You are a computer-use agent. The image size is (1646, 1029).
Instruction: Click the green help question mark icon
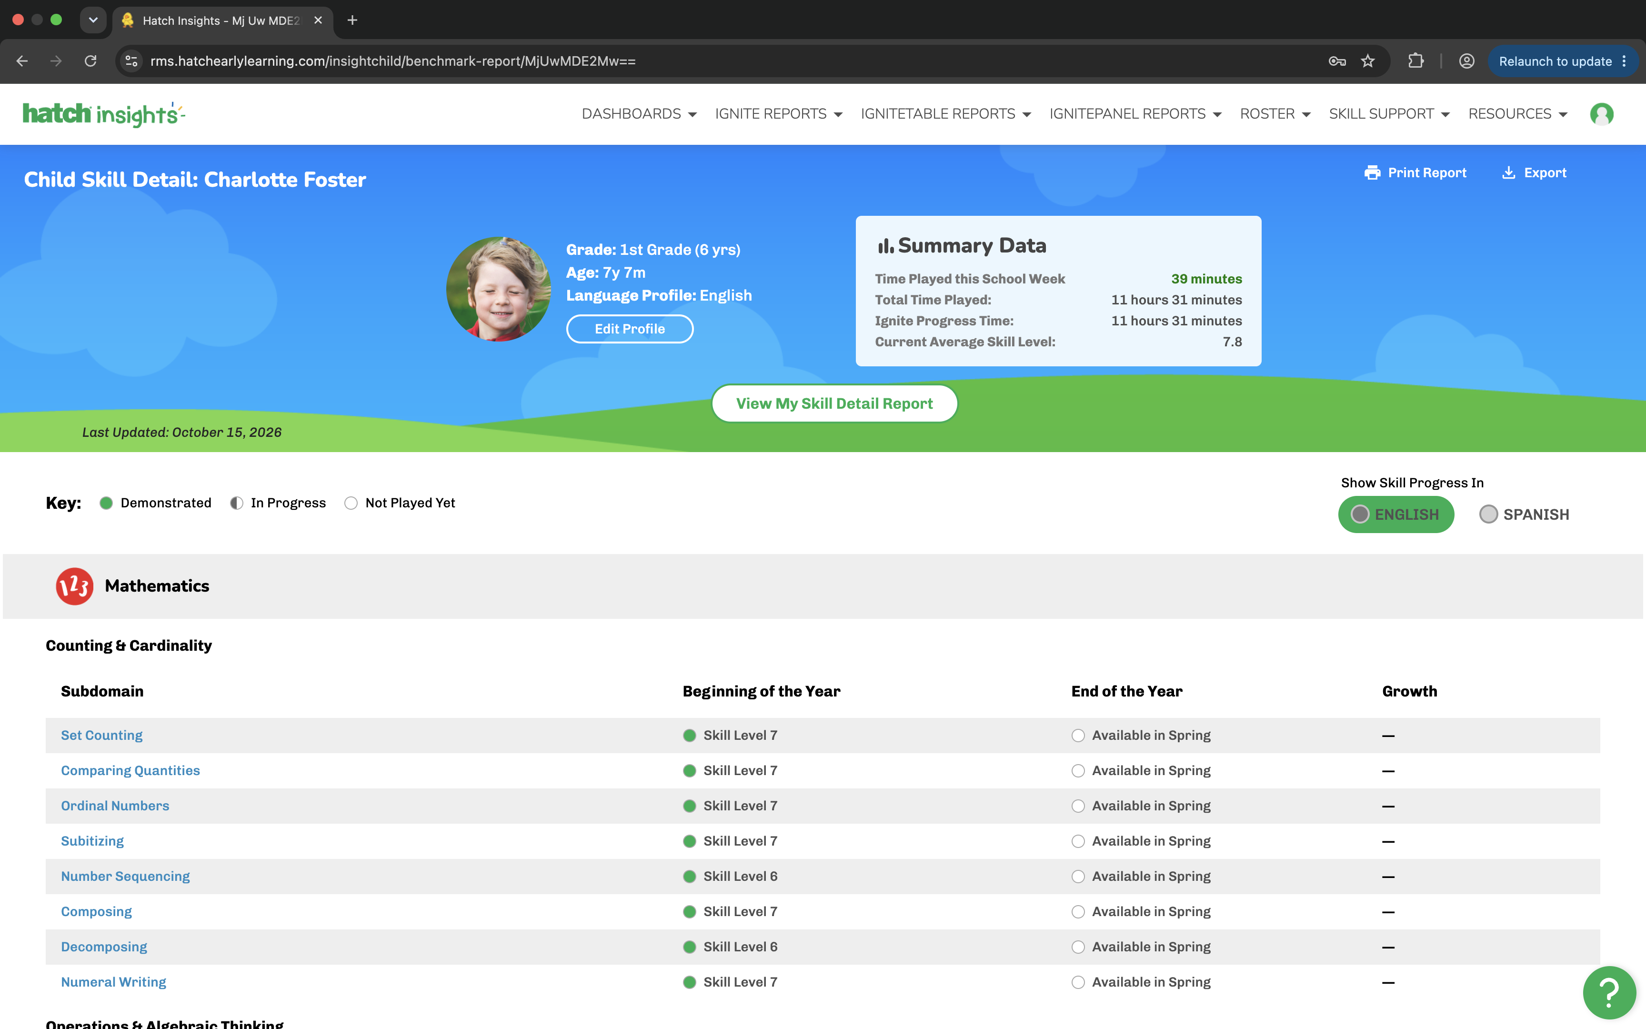click(1608, 992)
